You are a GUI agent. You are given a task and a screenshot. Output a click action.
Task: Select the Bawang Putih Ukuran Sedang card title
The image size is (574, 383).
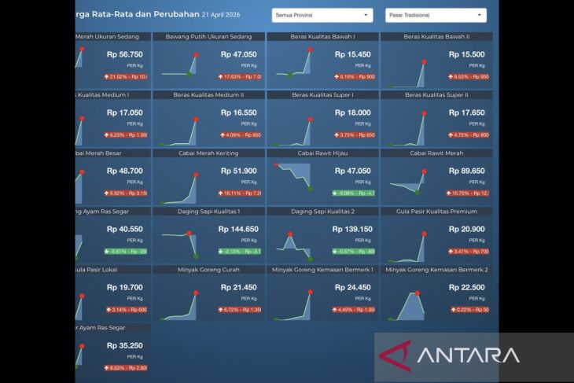(204, 37)
